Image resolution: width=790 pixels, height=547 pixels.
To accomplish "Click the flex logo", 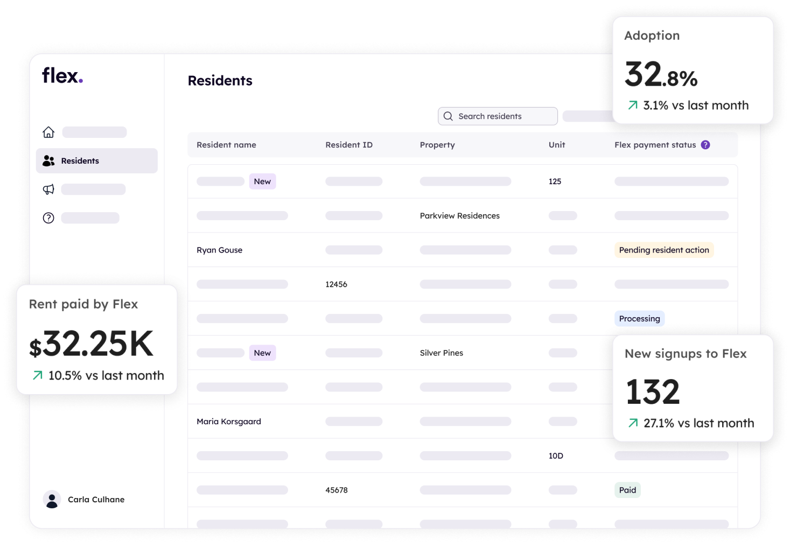I will (x=62, y=75).
